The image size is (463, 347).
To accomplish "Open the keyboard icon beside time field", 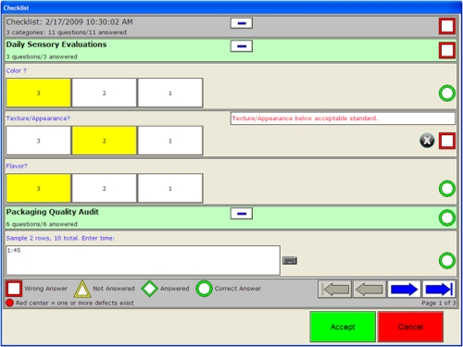I will (290, 261).
